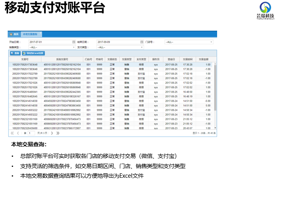Sort by the 交易号 column header
Viewport: 283px width, 202px height.
tap(25, 59)
